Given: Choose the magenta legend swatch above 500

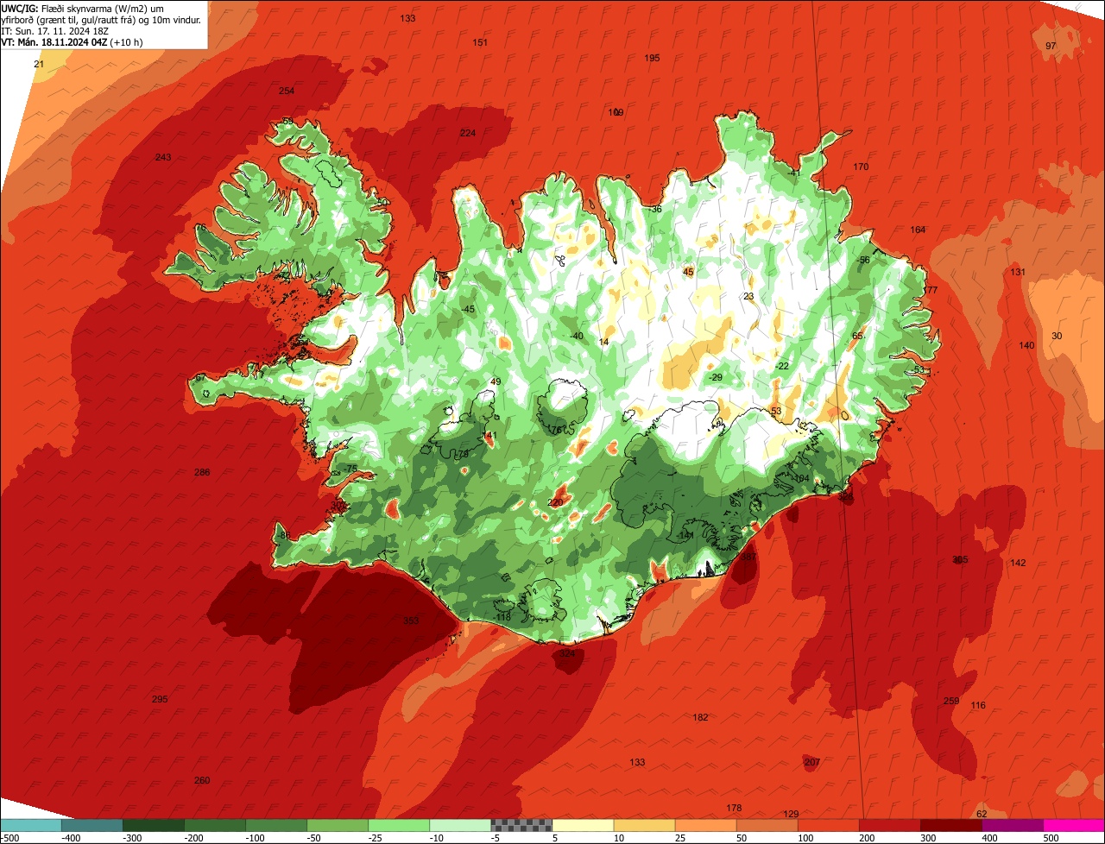Looking at the screenshot, I should click(x=1074, y=825).
